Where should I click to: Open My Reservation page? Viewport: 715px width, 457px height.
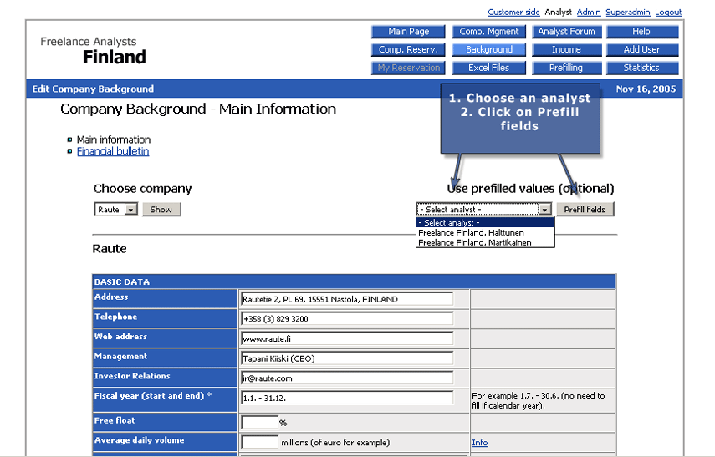[x=408, y=68]
